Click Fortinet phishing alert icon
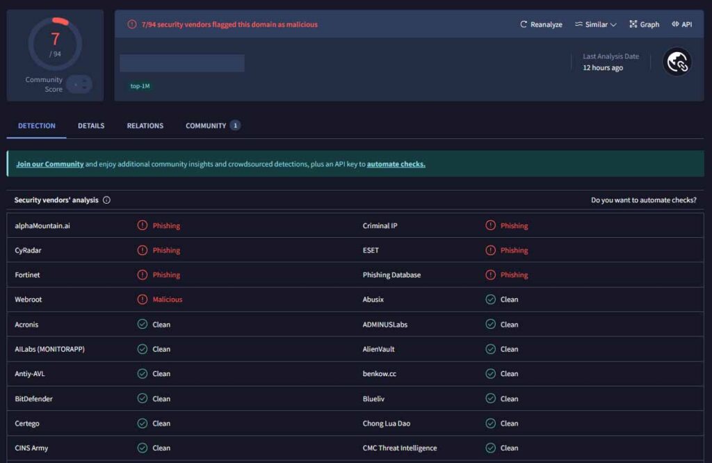 (142, 275)
